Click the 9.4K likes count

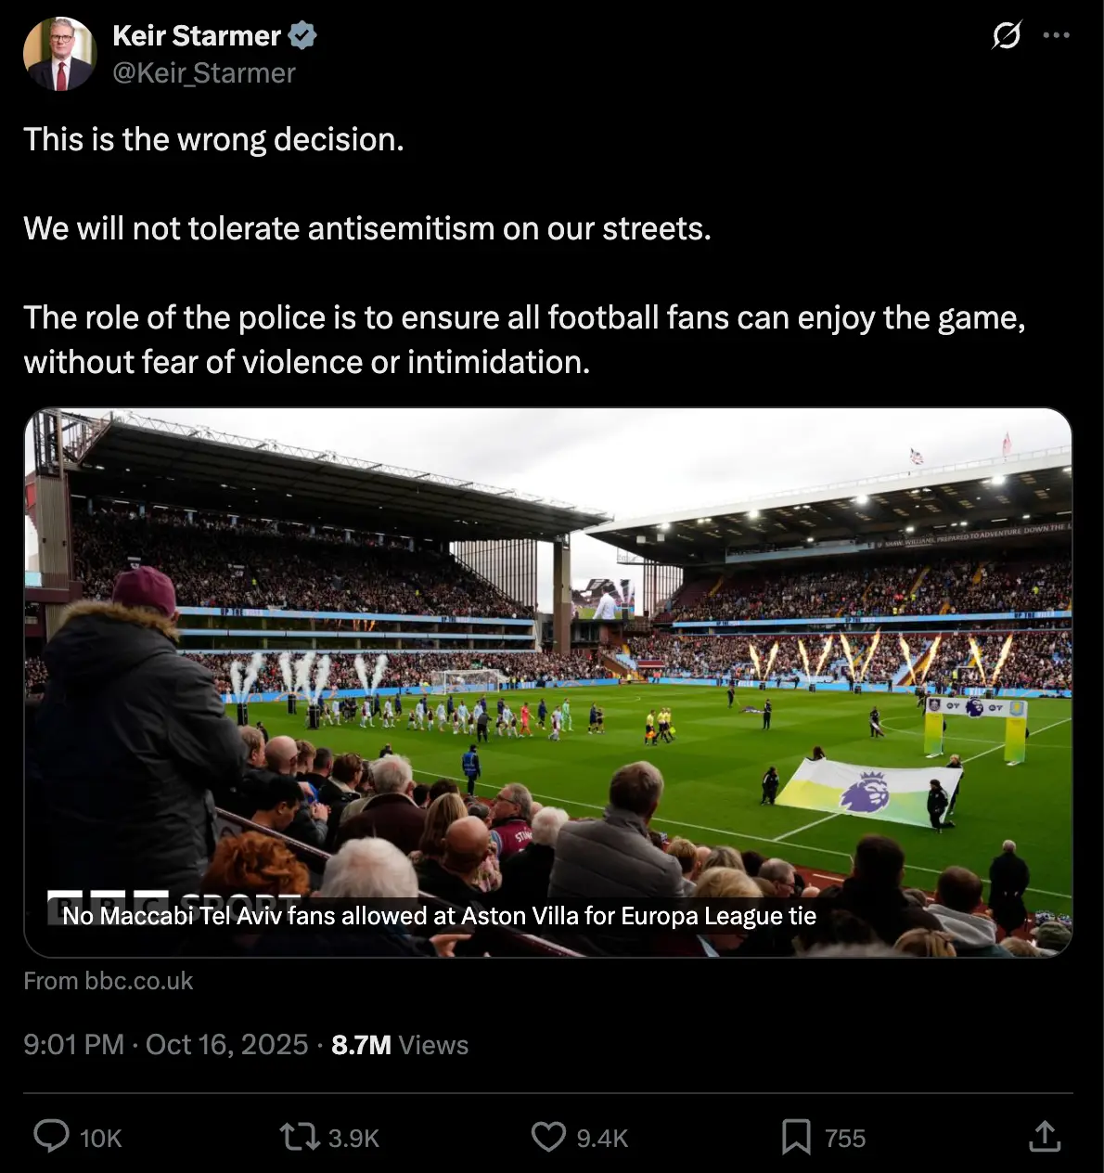tap(602, 1139)
